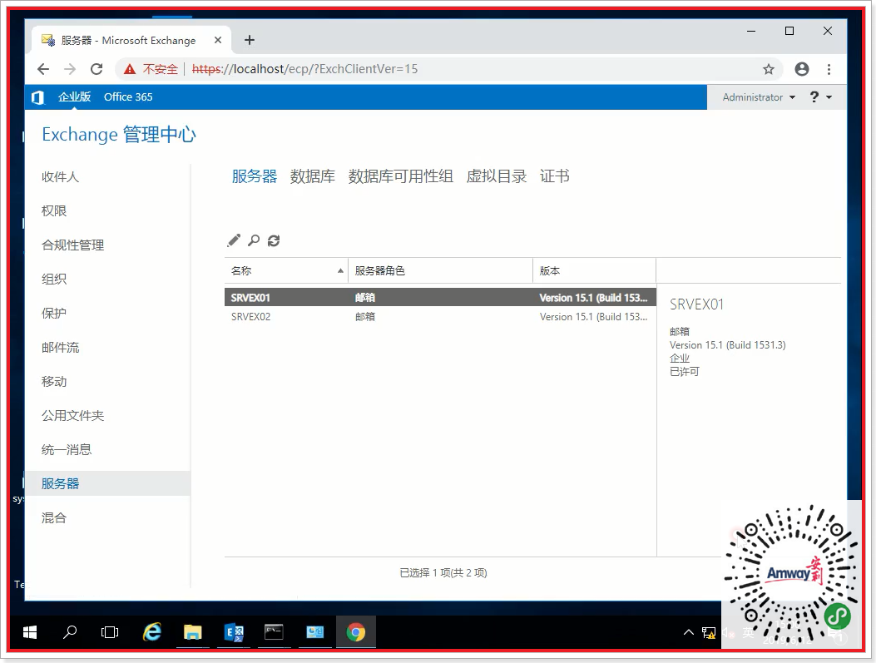Go back with browser back arrow

coord(43,69)
